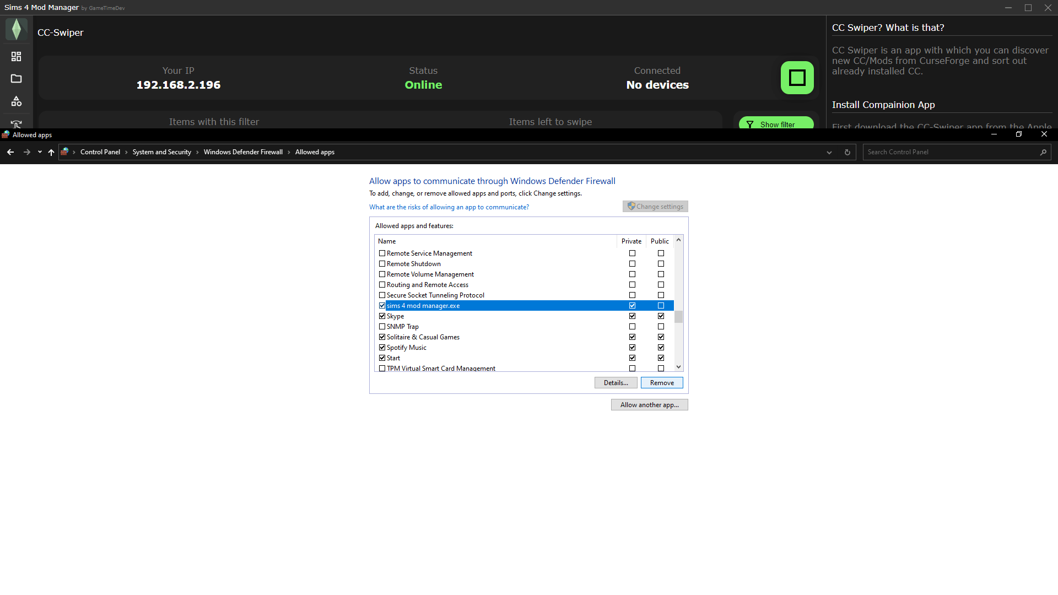Screen dimensions: 1058x595
Task: Go forward in Control Panel window
Action: [26, 152]
